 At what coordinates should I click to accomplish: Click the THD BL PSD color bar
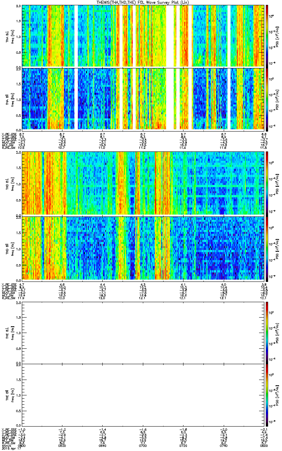tap(267, 183)
